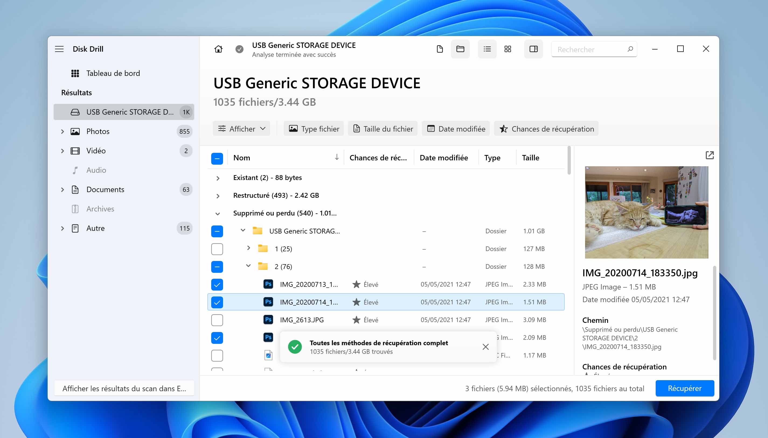Switch to folder view icon in toolbar
This screenshot has height=438, width=768.
pyautogui.click(x=460, y=49)
